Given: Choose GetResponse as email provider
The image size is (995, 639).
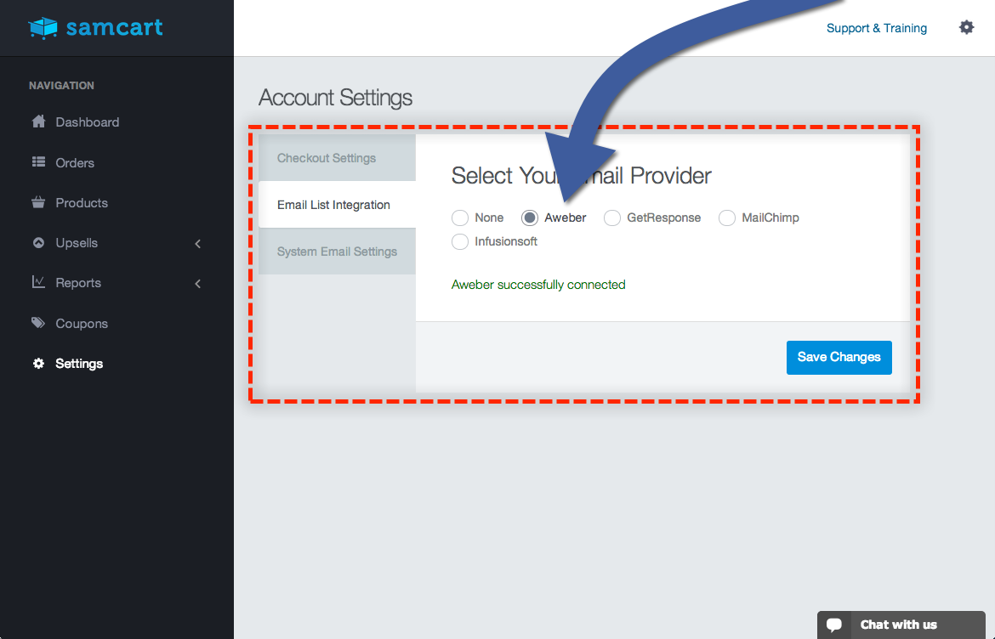Looking at the screenshot, I should coord(612,218).
